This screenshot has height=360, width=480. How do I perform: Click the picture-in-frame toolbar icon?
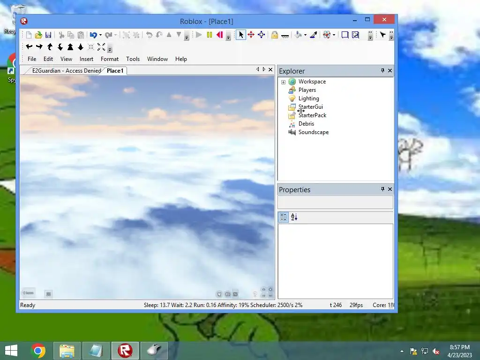pyautogui.click(x=355, y=35)
